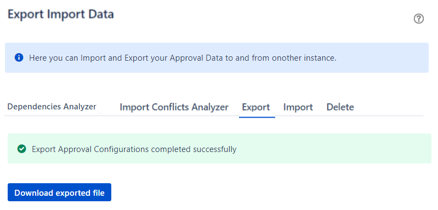
Task: Click the green success checkmark icon
Action: click(21, 149)
